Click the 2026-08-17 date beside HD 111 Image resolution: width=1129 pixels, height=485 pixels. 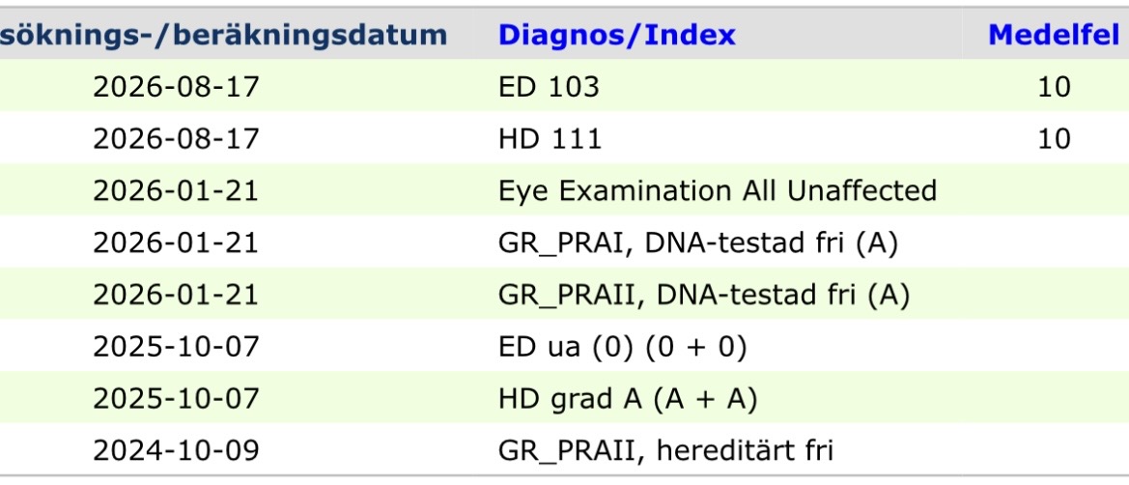(x=176, y=138)
